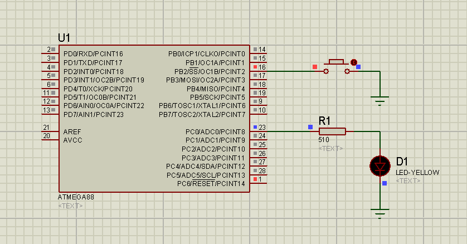Click pin label PC0/ADC0/PCINT8

tap(215, 132)
